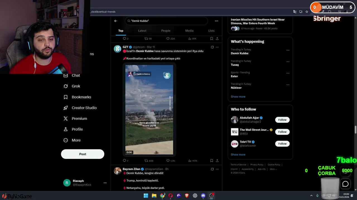Bookmark this page with the star icon
The height and width of the screenshot is (200, 357).
307,12
